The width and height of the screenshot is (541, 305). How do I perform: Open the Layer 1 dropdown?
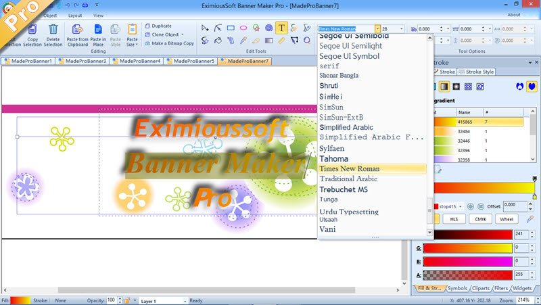point(185,301)
